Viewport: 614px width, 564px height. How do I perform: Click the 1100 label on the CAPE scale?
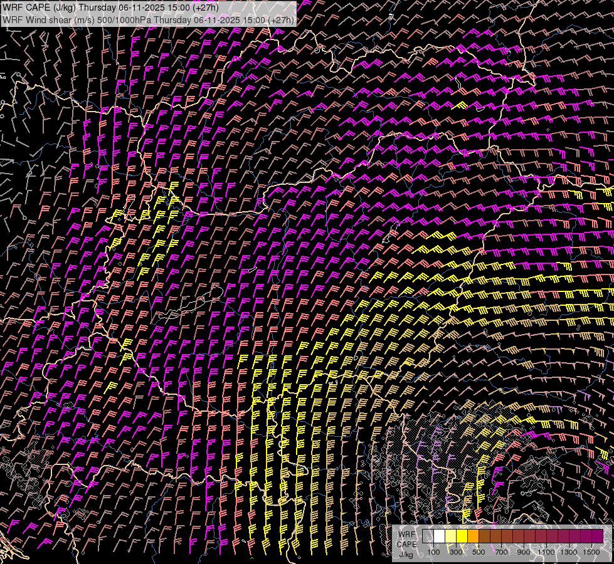tap(546, 552)
